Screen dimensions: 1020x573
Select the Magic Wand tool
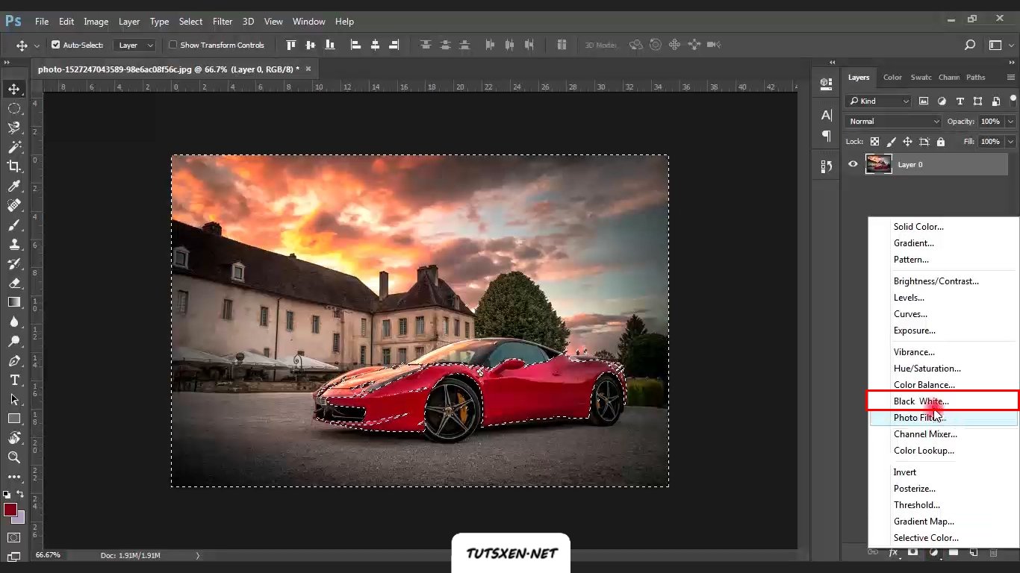click(x=14, y=147)
